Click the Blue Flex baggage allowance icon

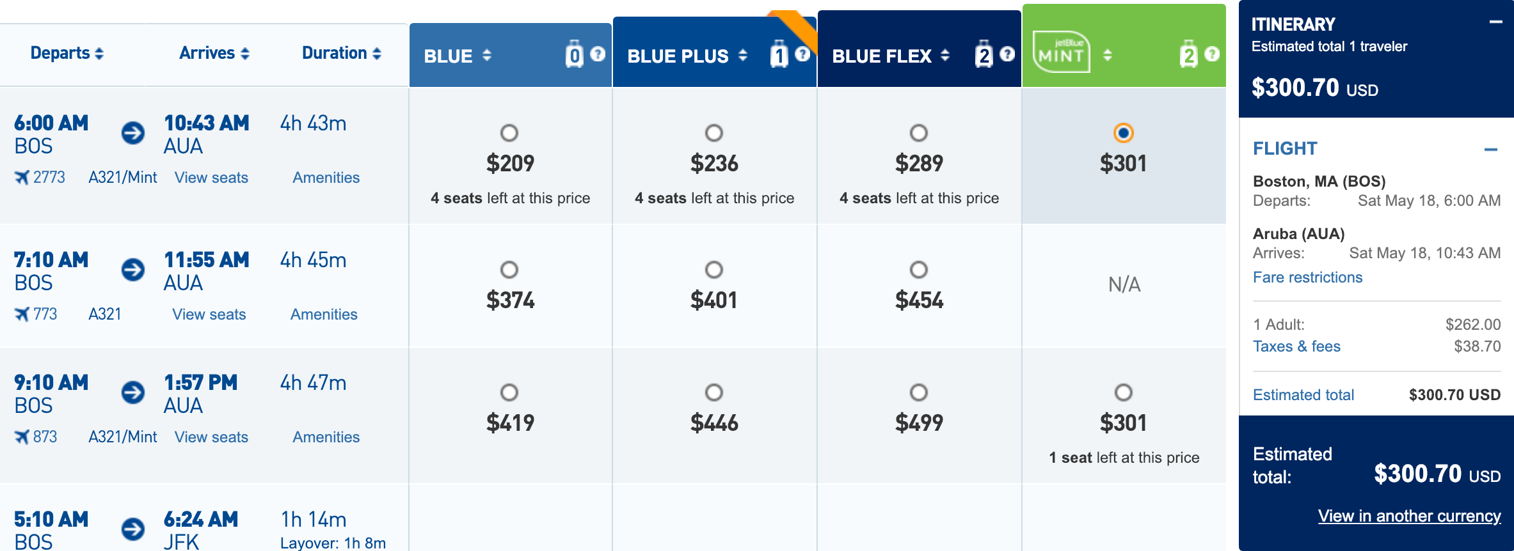984,55
